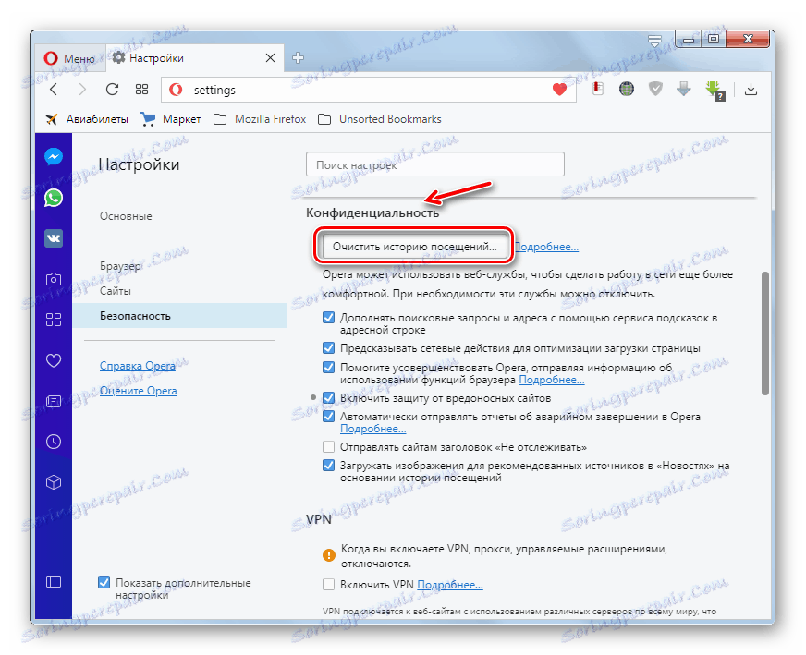The height and width of the screenshot is (655, 806).
Task: Open Speed Dial grid icon in toolbar
Action: click(x=141, y=90)
